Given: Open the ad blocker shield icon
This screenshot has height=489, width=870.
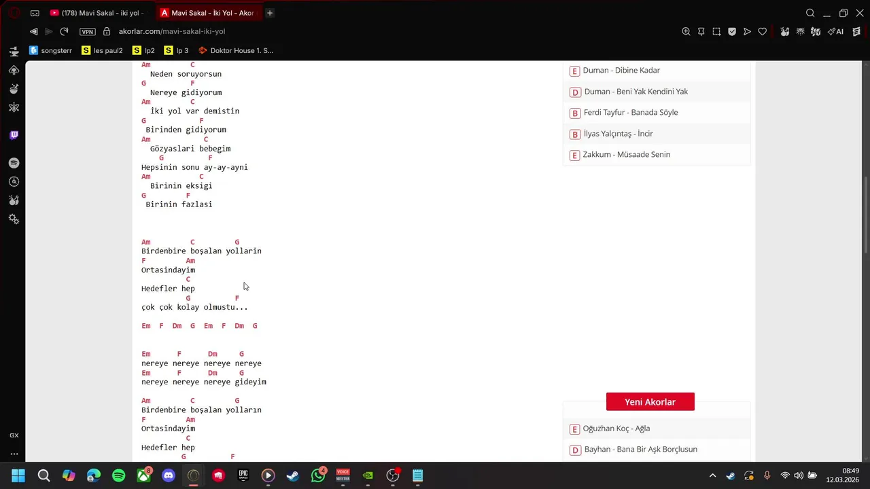Looking at the screenshot, I should pos(732,31).
